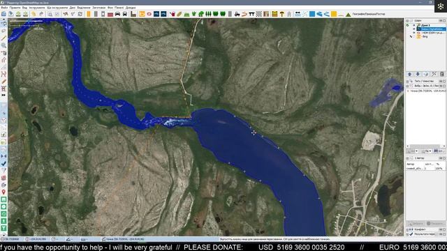Open the Правити menu
Screen dimensions: 447x251
click(15, 8)
